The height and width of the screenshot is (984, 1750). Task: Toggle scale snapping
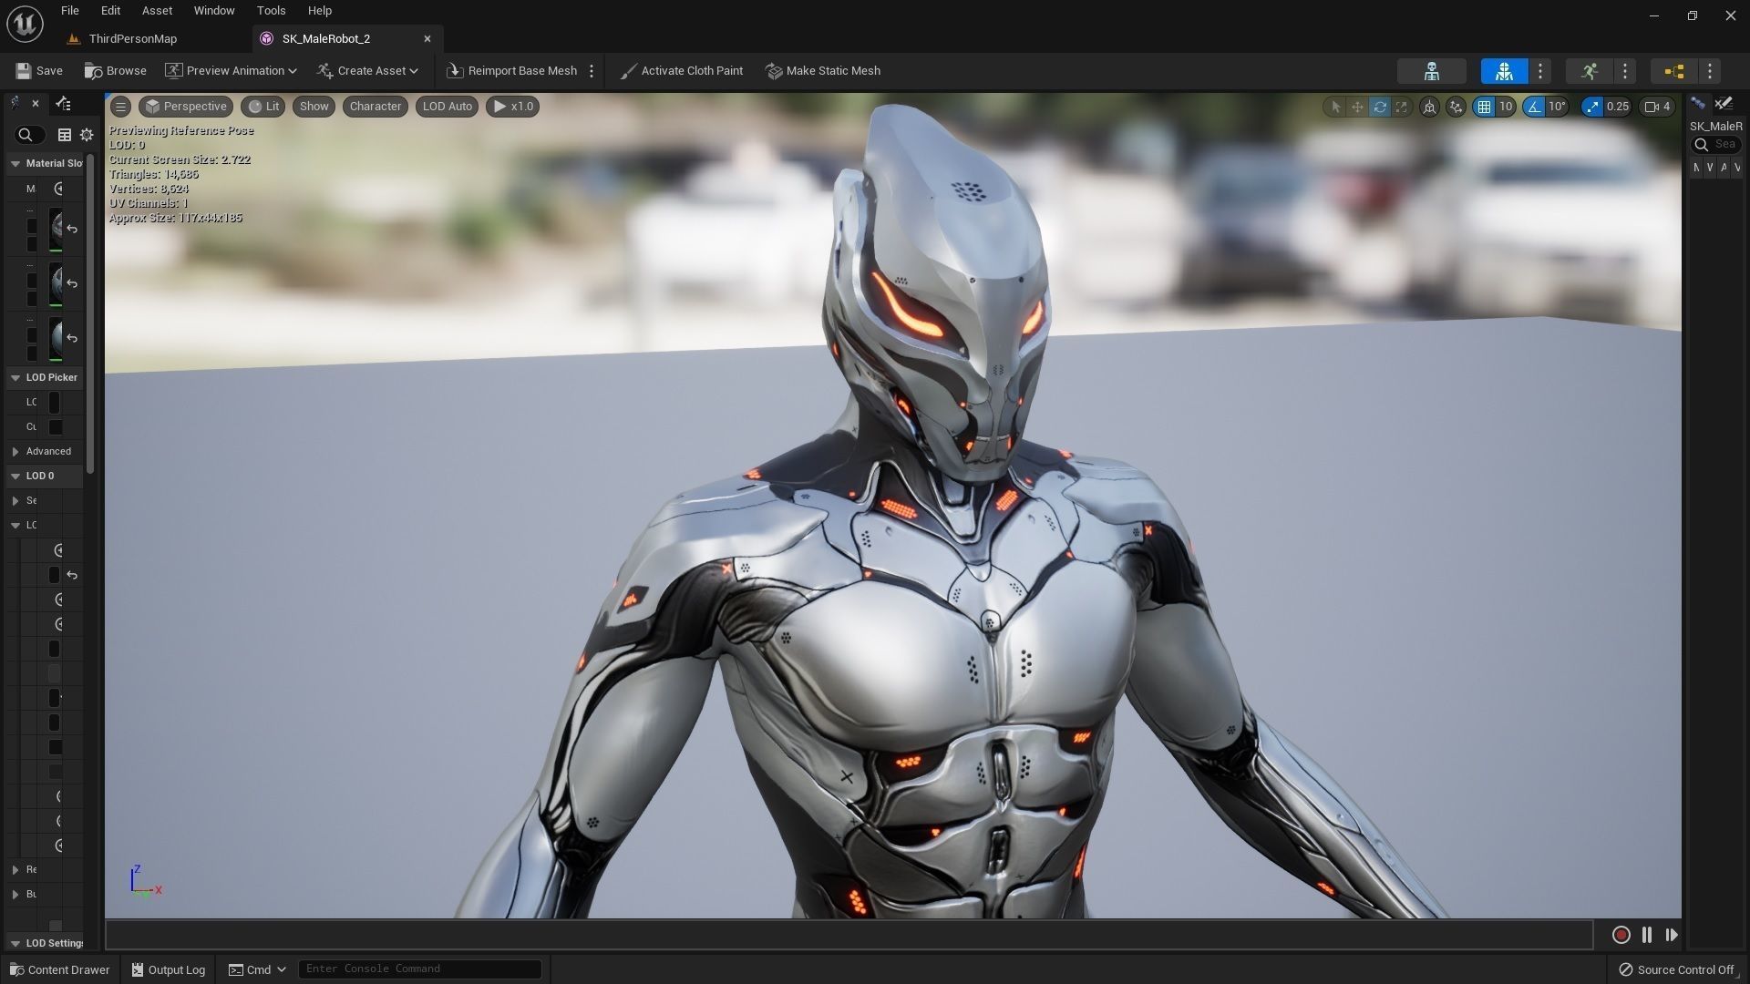point(1592,107)
